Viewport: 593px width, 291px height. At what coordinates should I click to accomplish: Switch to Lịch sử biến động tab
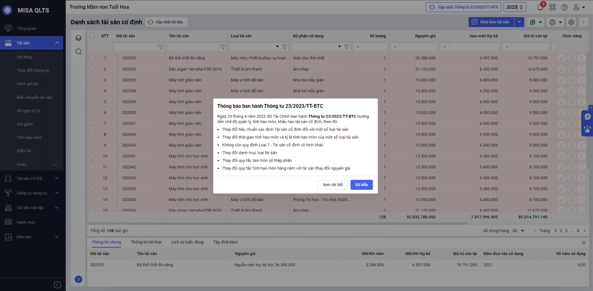[187, 242]
